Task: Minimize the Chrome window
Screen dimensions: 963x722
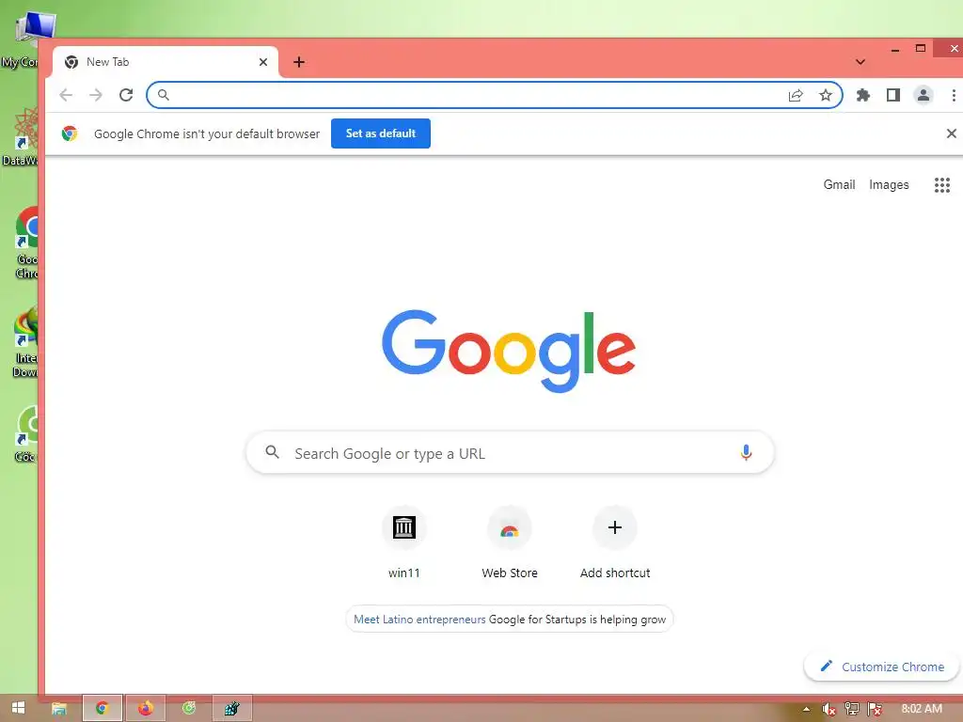Action: coord(895,49)
